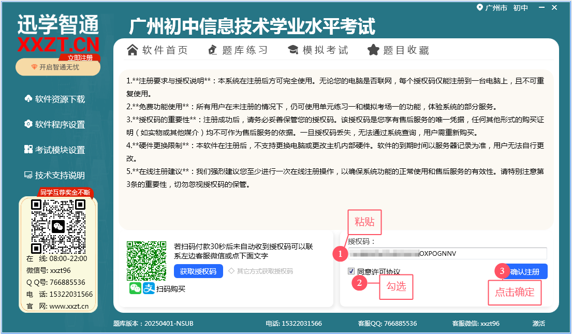Click the diamond icon in 开启智通无忧 button
The height and width of the screenshot is (334, 572).
coord(34,67)
